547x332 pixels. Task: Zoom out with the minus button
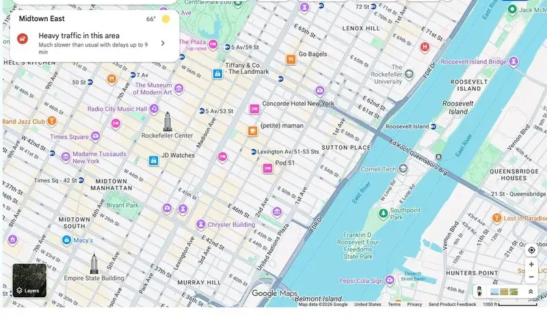(531, 277)
